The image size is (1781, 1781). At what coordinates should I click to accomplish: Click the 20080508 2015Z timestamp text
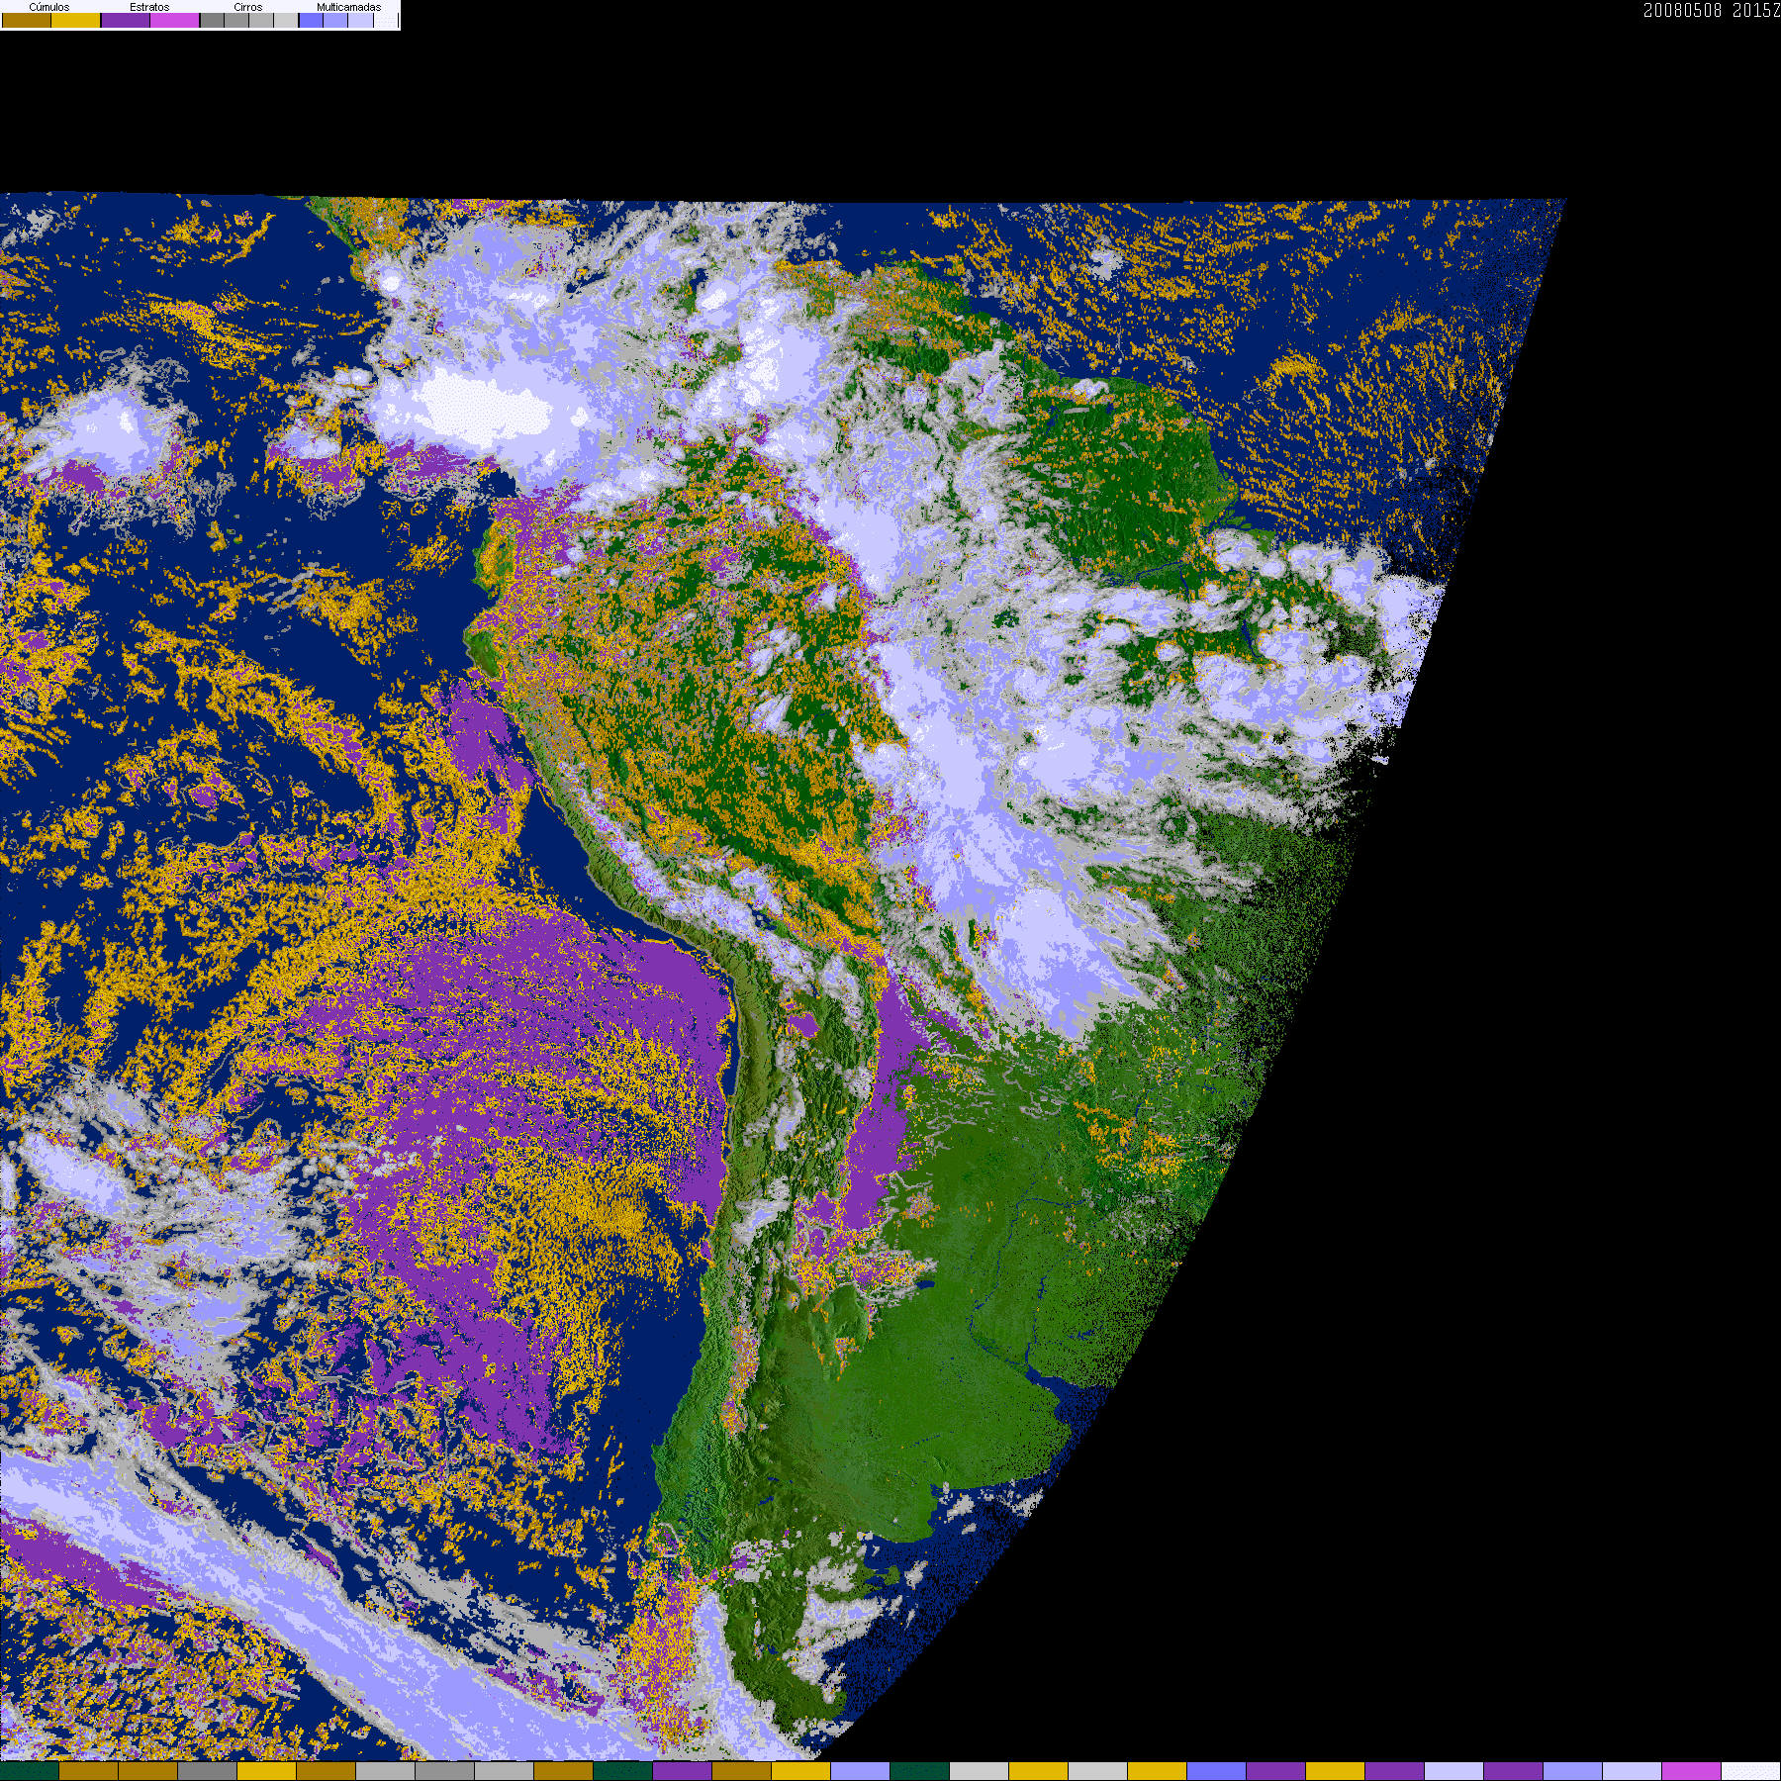pos(1712,10)
